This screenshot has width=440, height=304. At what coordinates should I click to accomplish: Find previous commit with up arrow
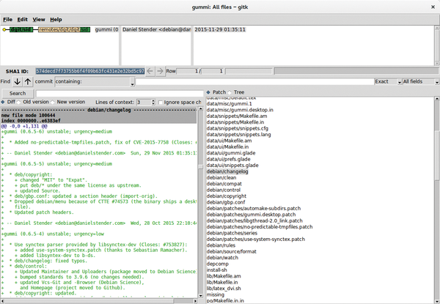tap(28, 81)
